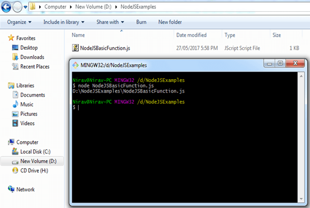The width and height of the screenshot is (310, 208).
Task: Click the folder icon in address bar
Action: click(33, 7)
